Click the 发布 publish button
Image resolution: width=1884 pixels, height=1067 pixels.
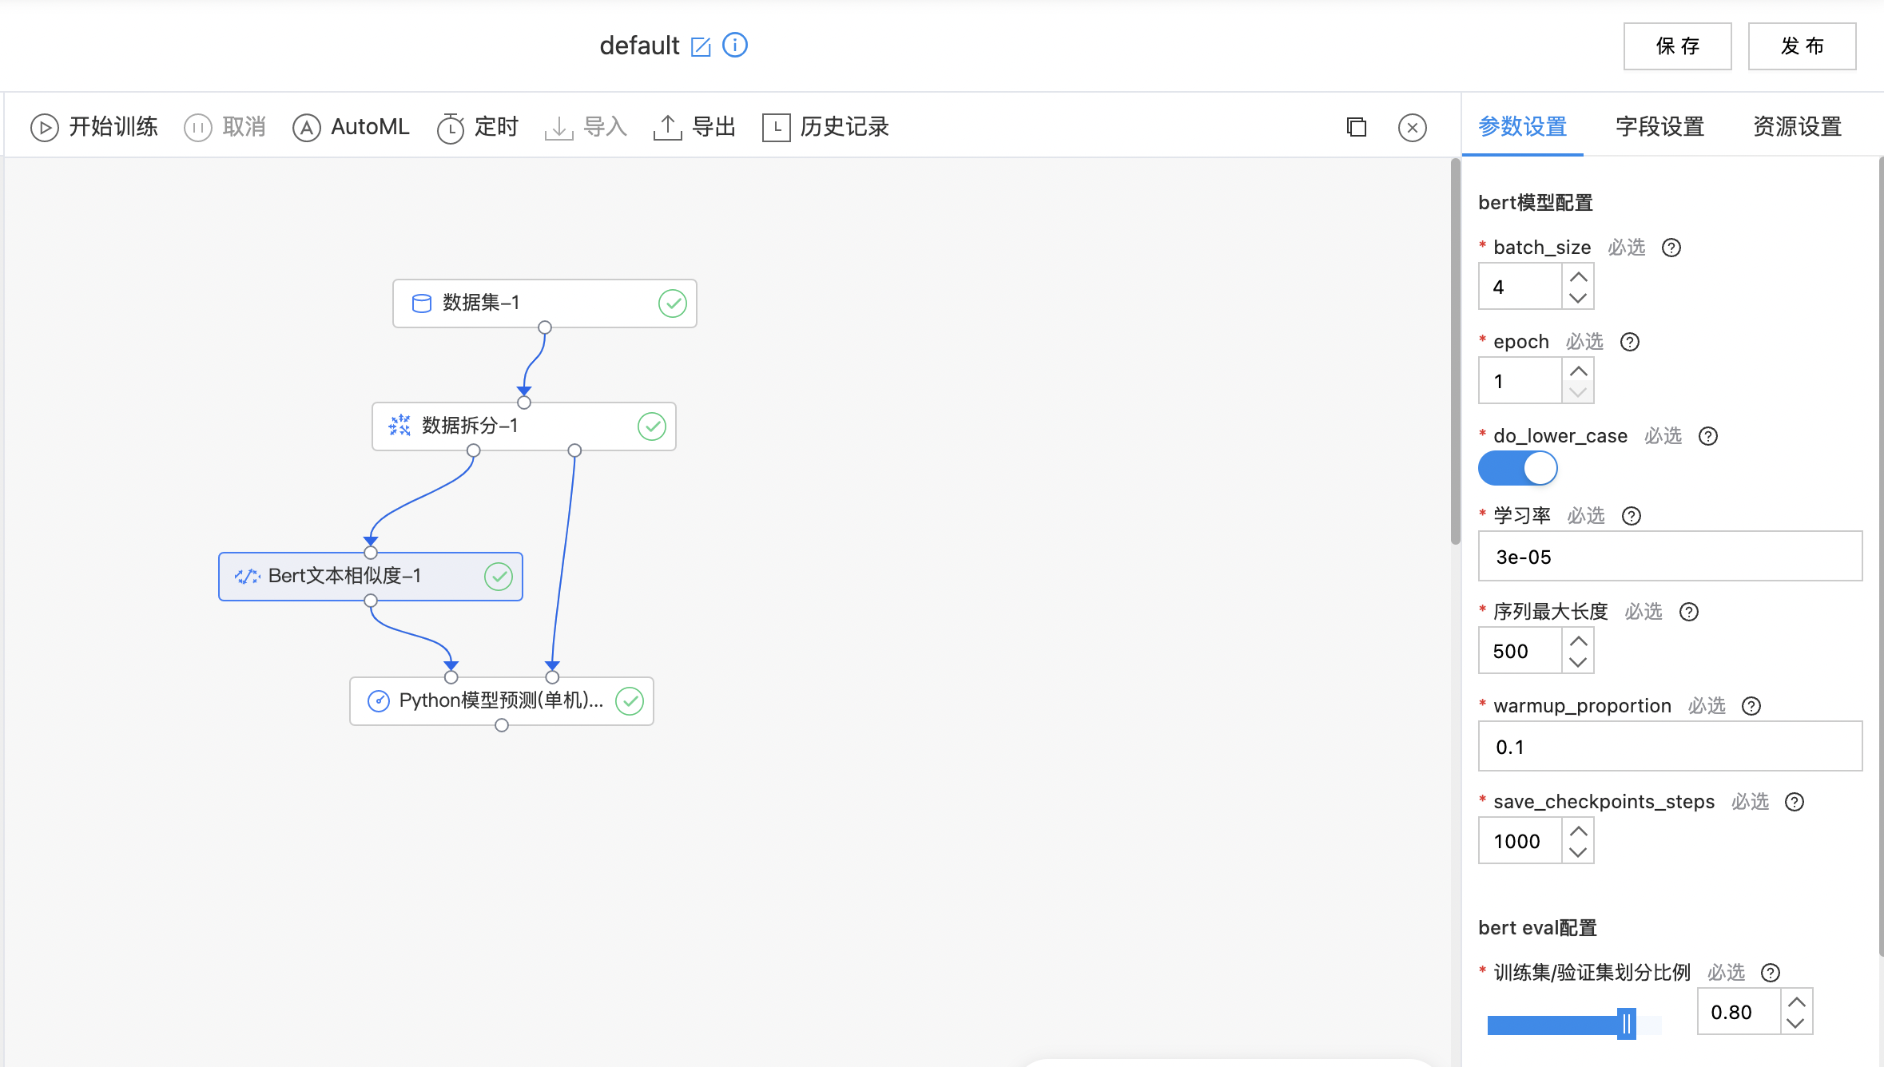pyautogui.click(x=1802, y=46)
